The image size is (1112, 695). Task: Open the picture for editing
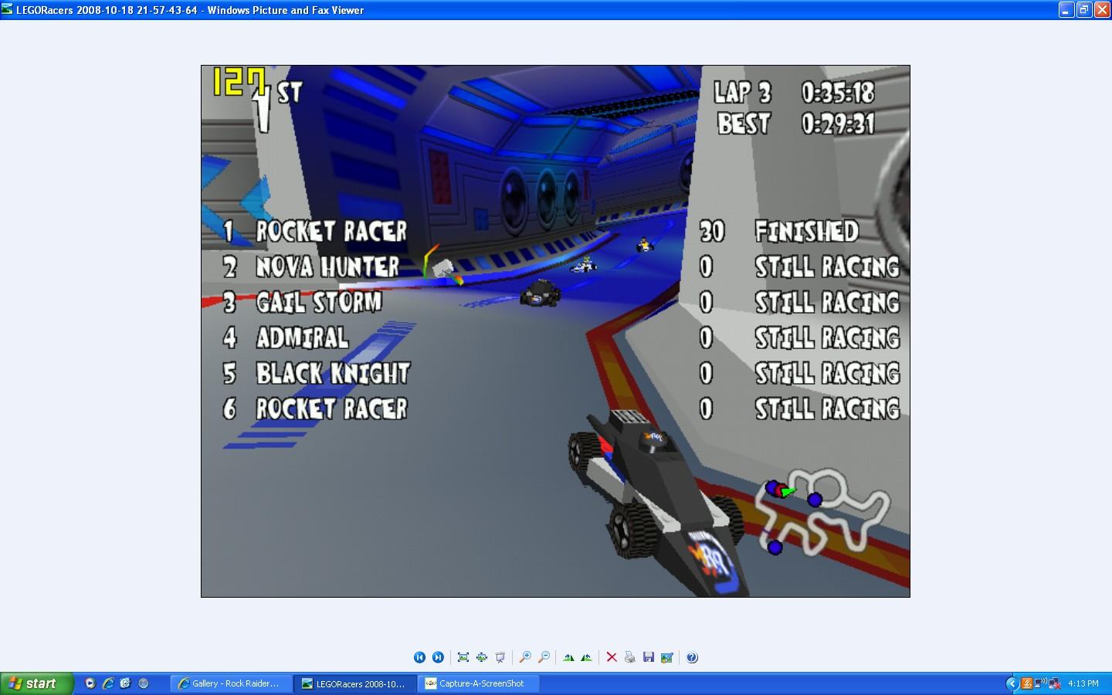[x=667, y=657]
